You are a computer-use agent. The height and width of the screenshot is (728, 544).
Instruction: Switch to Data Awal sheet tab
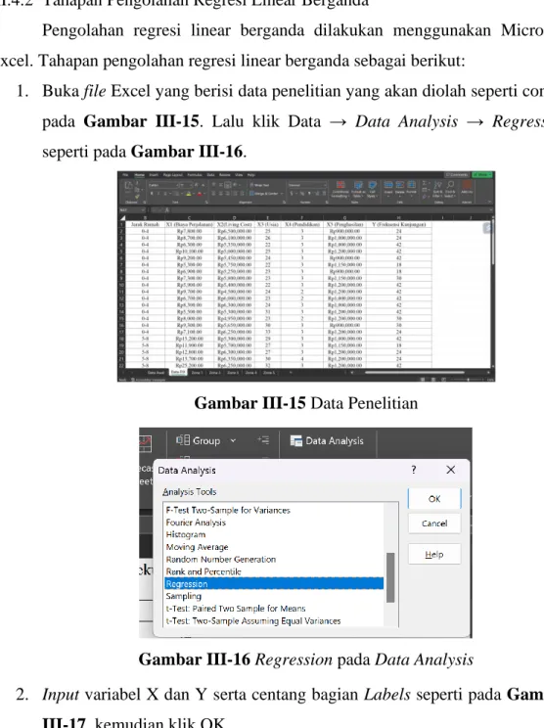[156, 373]
